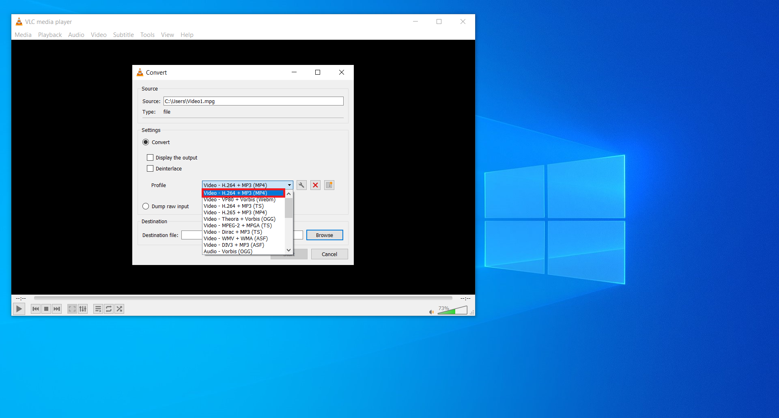Delete selected profile with red X icon

click(x=315, y=185)
